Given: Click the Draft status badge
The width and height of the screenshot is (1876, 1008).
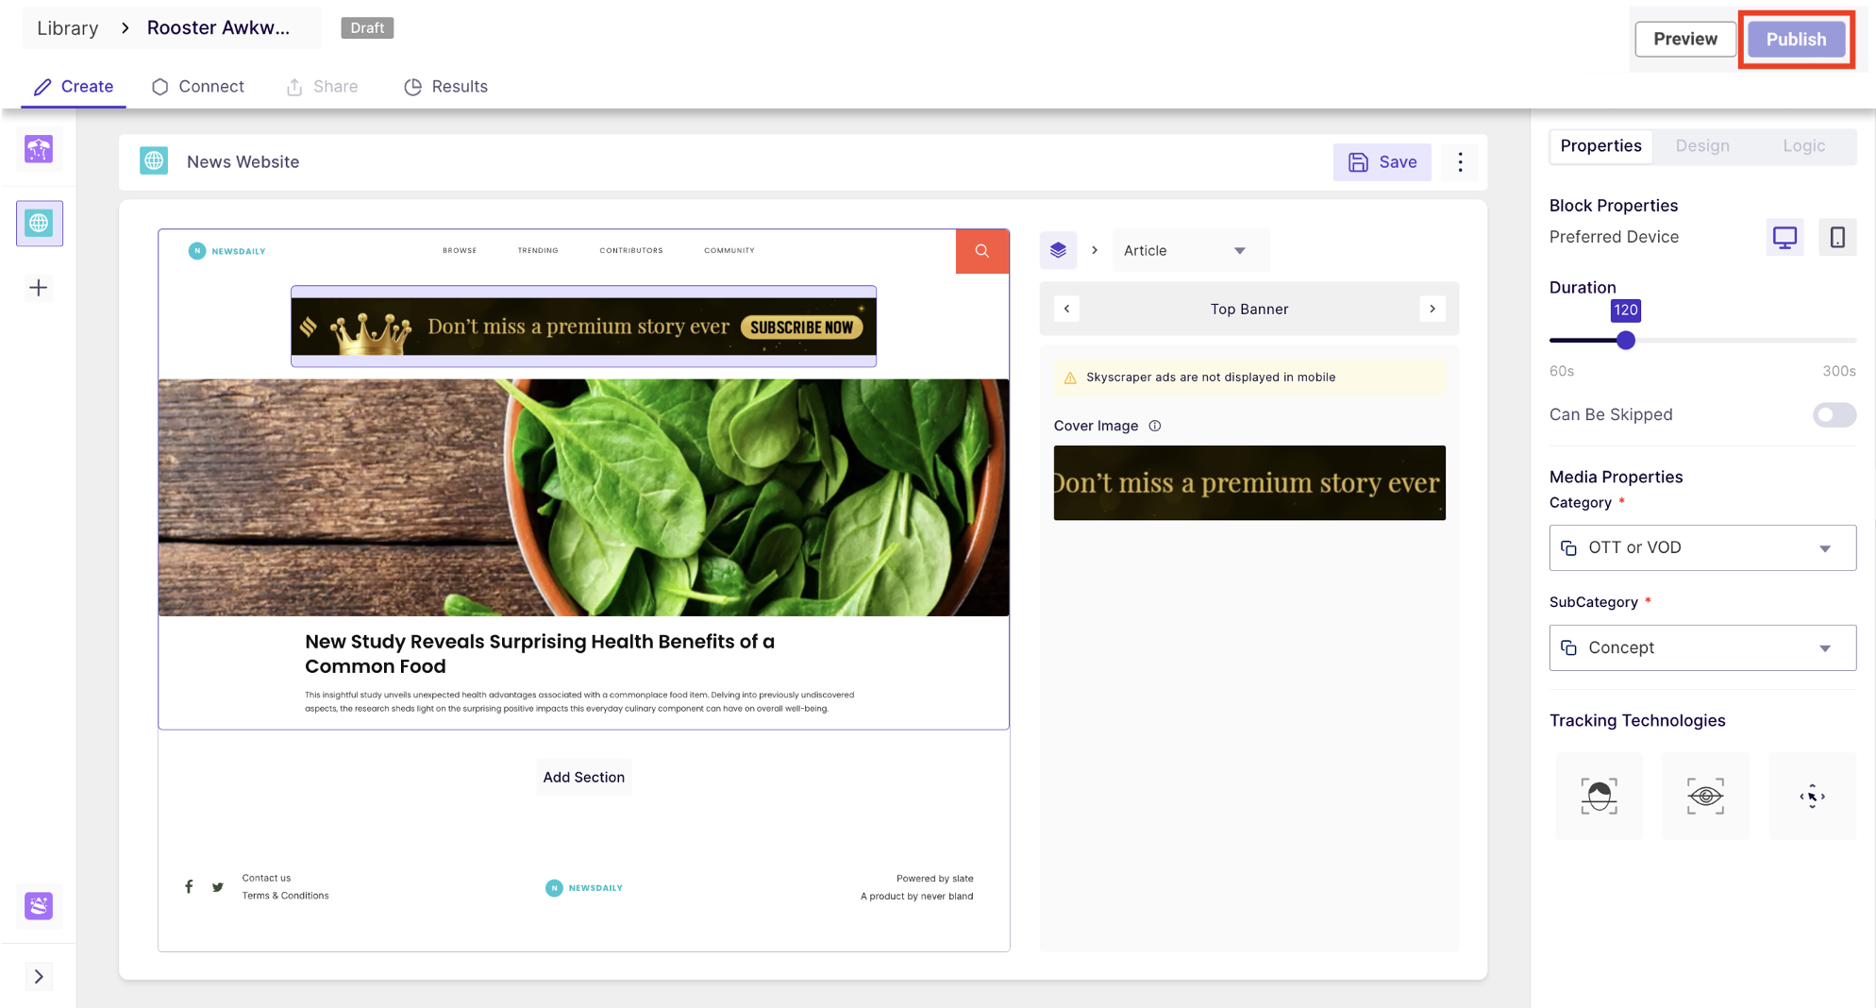Looking at the screenshot, I should pos(367,28).
